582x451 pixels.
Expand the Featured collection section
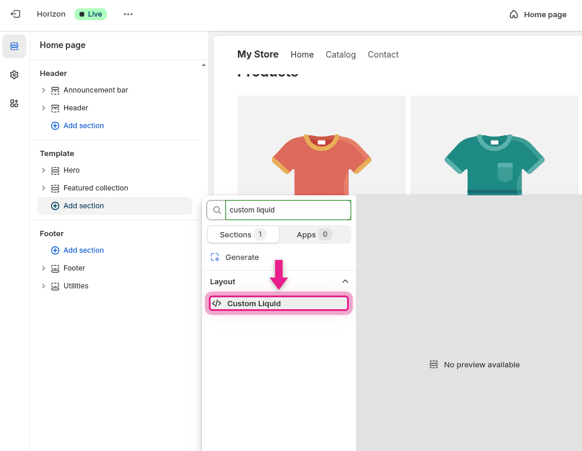(43, 188)
